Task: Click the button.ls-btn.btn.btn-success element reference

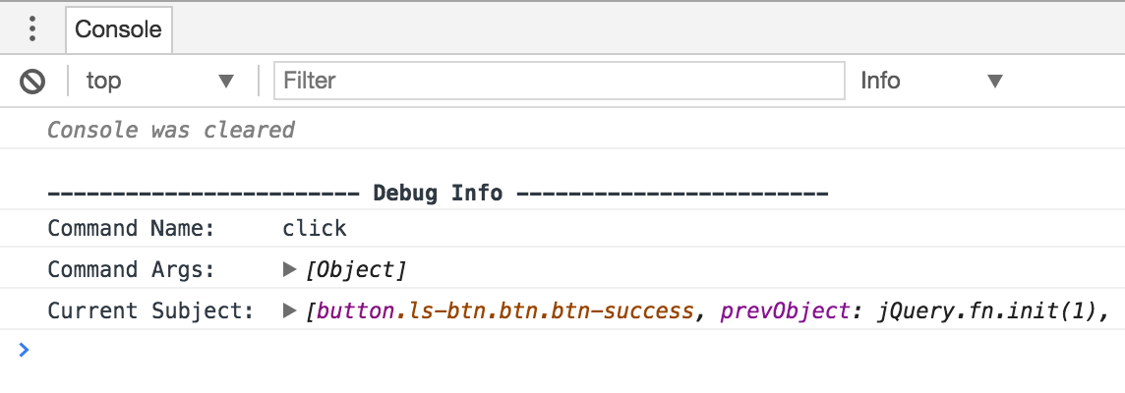Action: click(x=504, y=311)
